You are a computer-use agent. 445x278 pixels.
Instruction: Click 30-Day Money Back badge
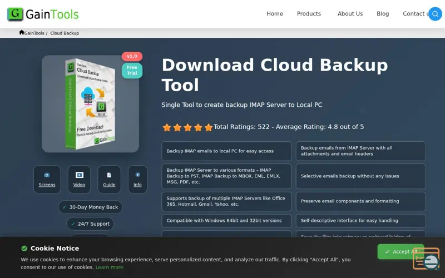[x=90, y=207]
